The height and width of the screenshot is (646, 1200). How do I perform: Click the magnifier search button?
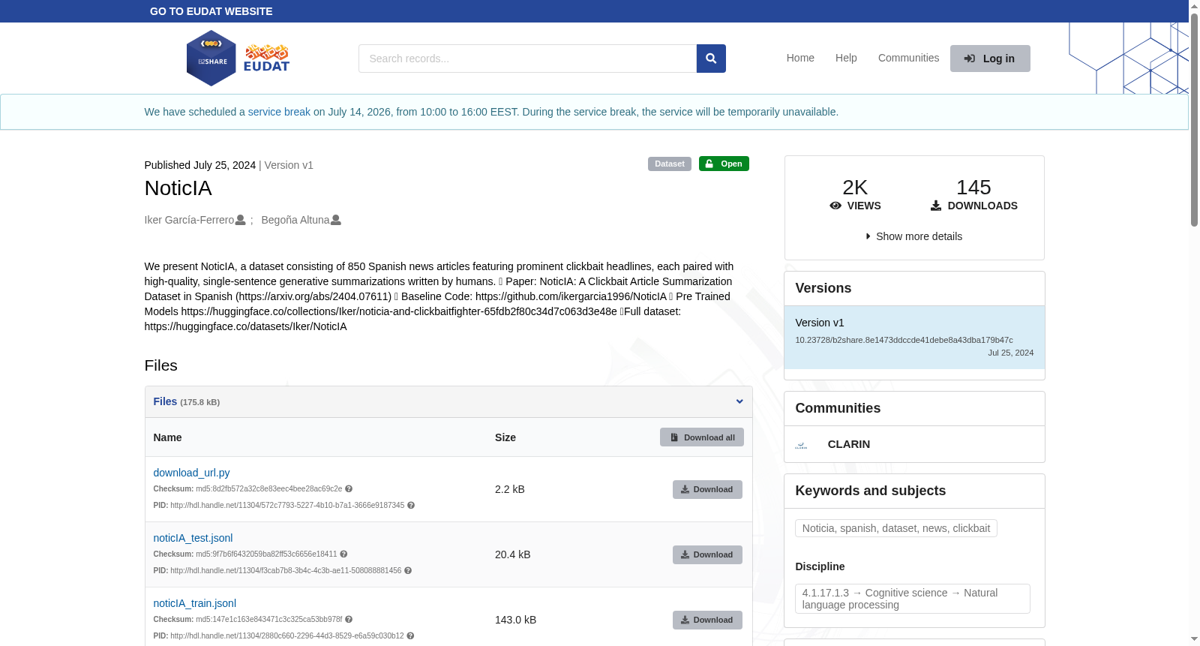(711, 59)
